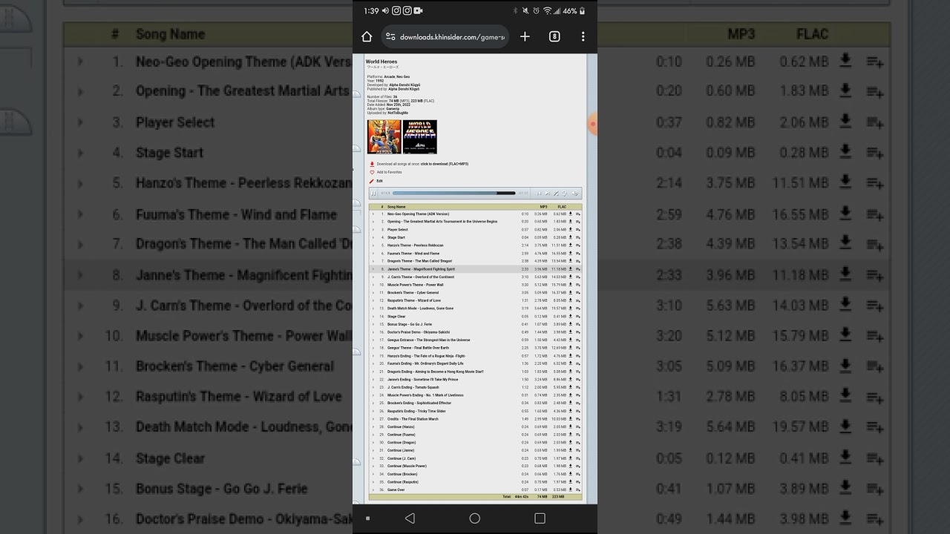Image resolution: width=950 pixels, height=534 pixels.
Task: Open uploader NotToBugMe profile link
Action: click(398, 113)
